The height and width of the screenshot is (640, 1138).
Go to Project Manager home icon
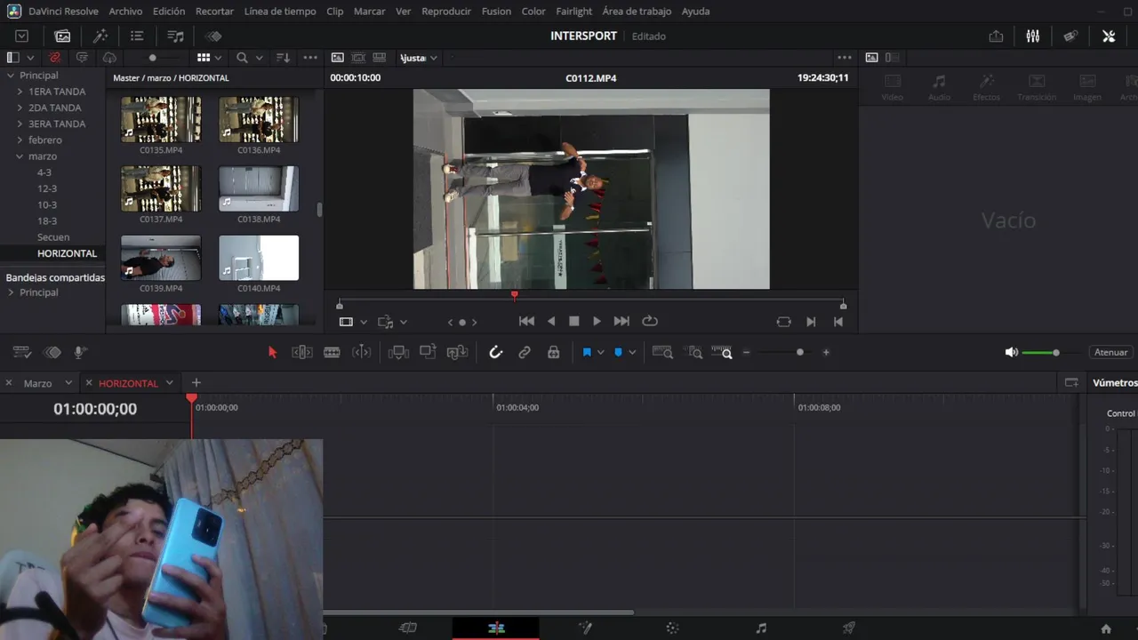[1106, 629]
